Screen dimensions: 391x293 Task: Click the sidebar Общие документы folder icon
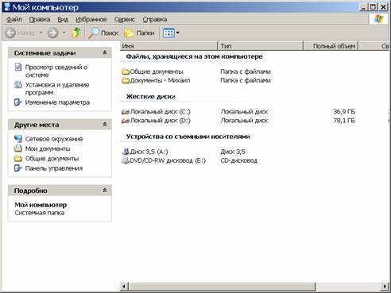(18, 158)
